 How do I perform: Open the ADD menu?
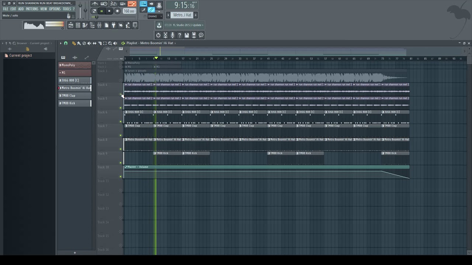[x=21, y=9]
